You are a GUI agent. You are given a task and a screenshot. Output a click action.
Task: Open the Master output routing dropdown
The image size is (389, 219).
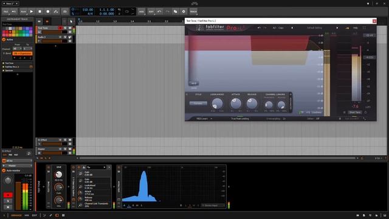(17, 165)
